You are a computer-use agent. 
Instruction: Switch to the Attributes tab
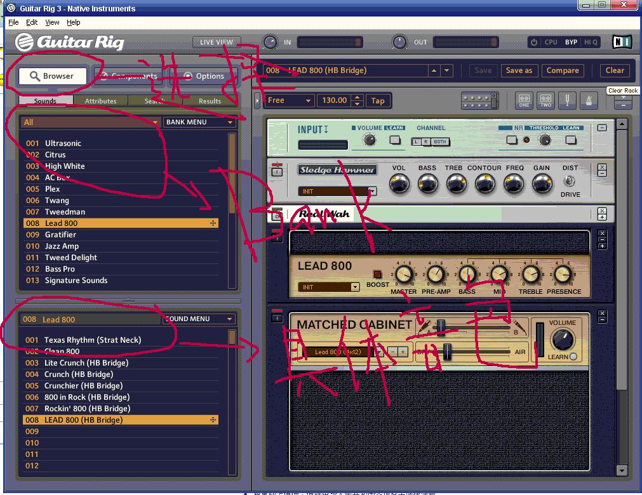(x=100, y=101)
